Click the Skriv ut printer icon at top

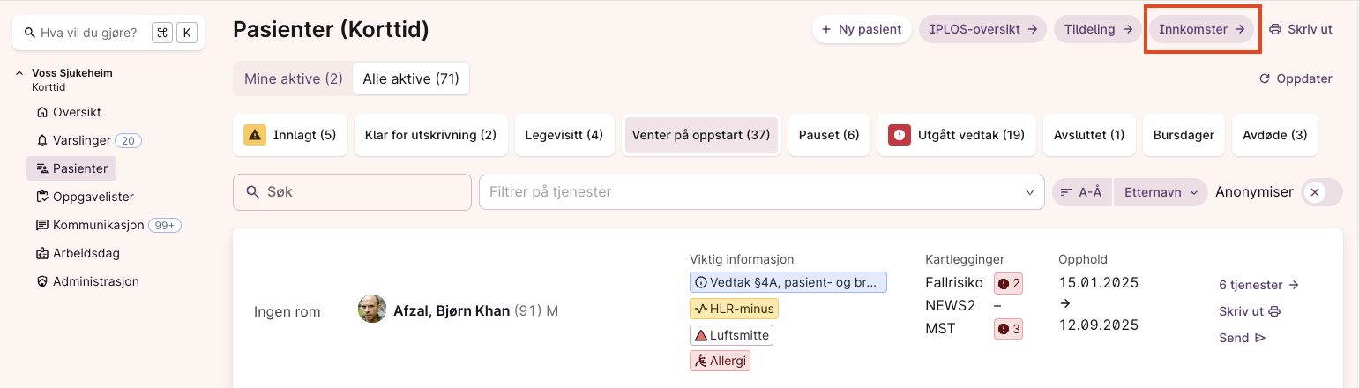[x=1275, y=29]
